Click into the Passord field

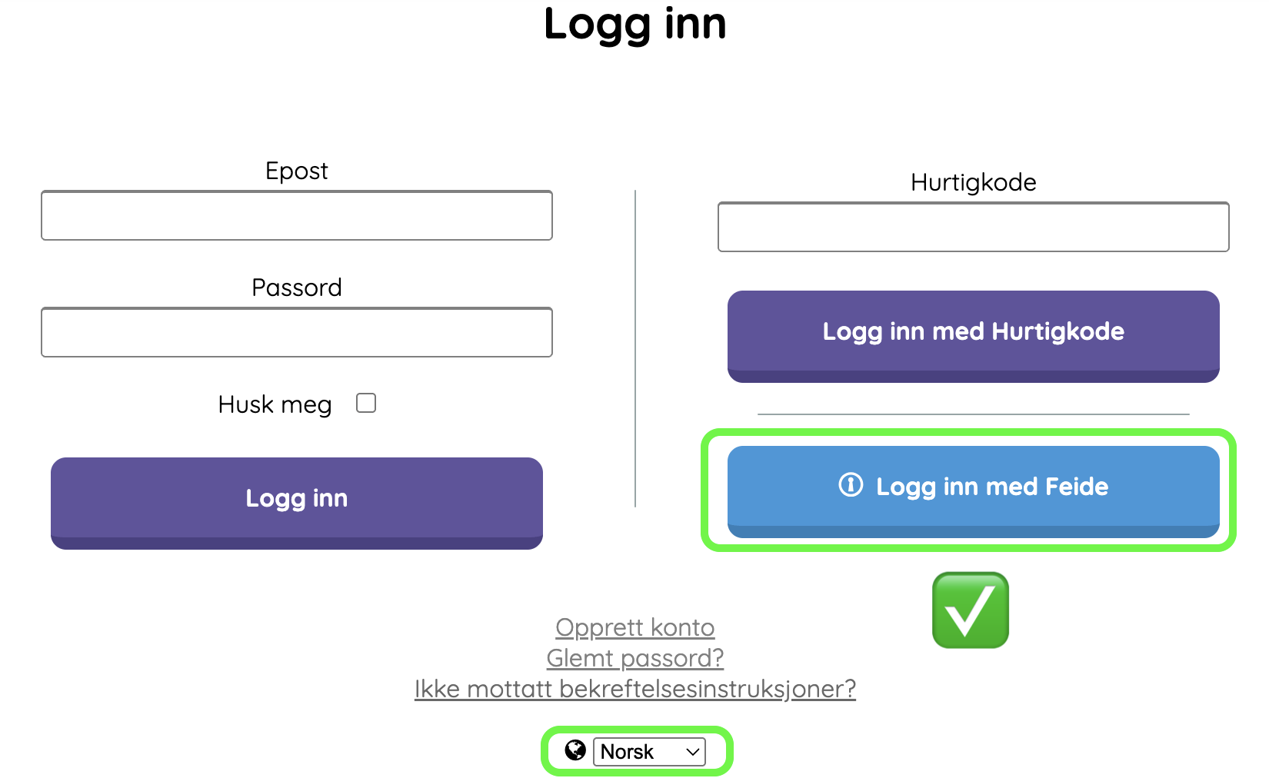pos(297,333)
